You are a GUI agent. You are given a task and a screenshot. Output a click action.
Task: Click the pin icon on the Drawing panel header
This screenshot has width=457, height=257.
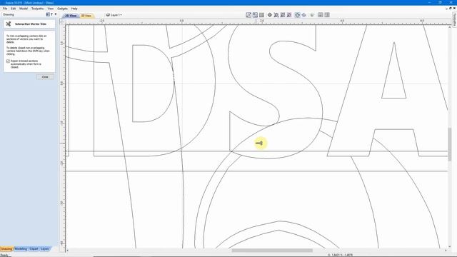pos(56,14)
